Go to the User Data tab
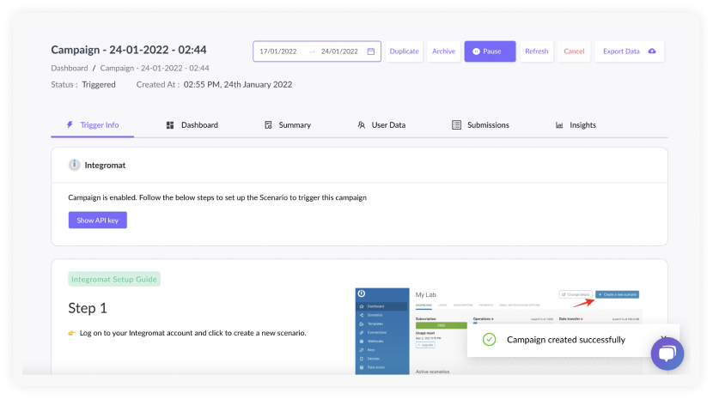Image resolution: width=713 pixels, height=399 pixels. (381, 125)
